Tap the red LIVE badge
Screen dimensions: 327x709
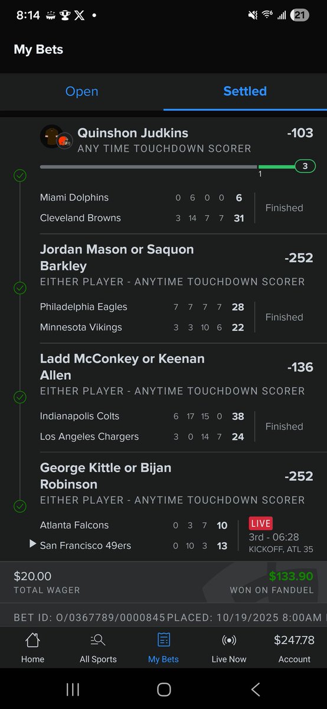click(x=261, y=524)
